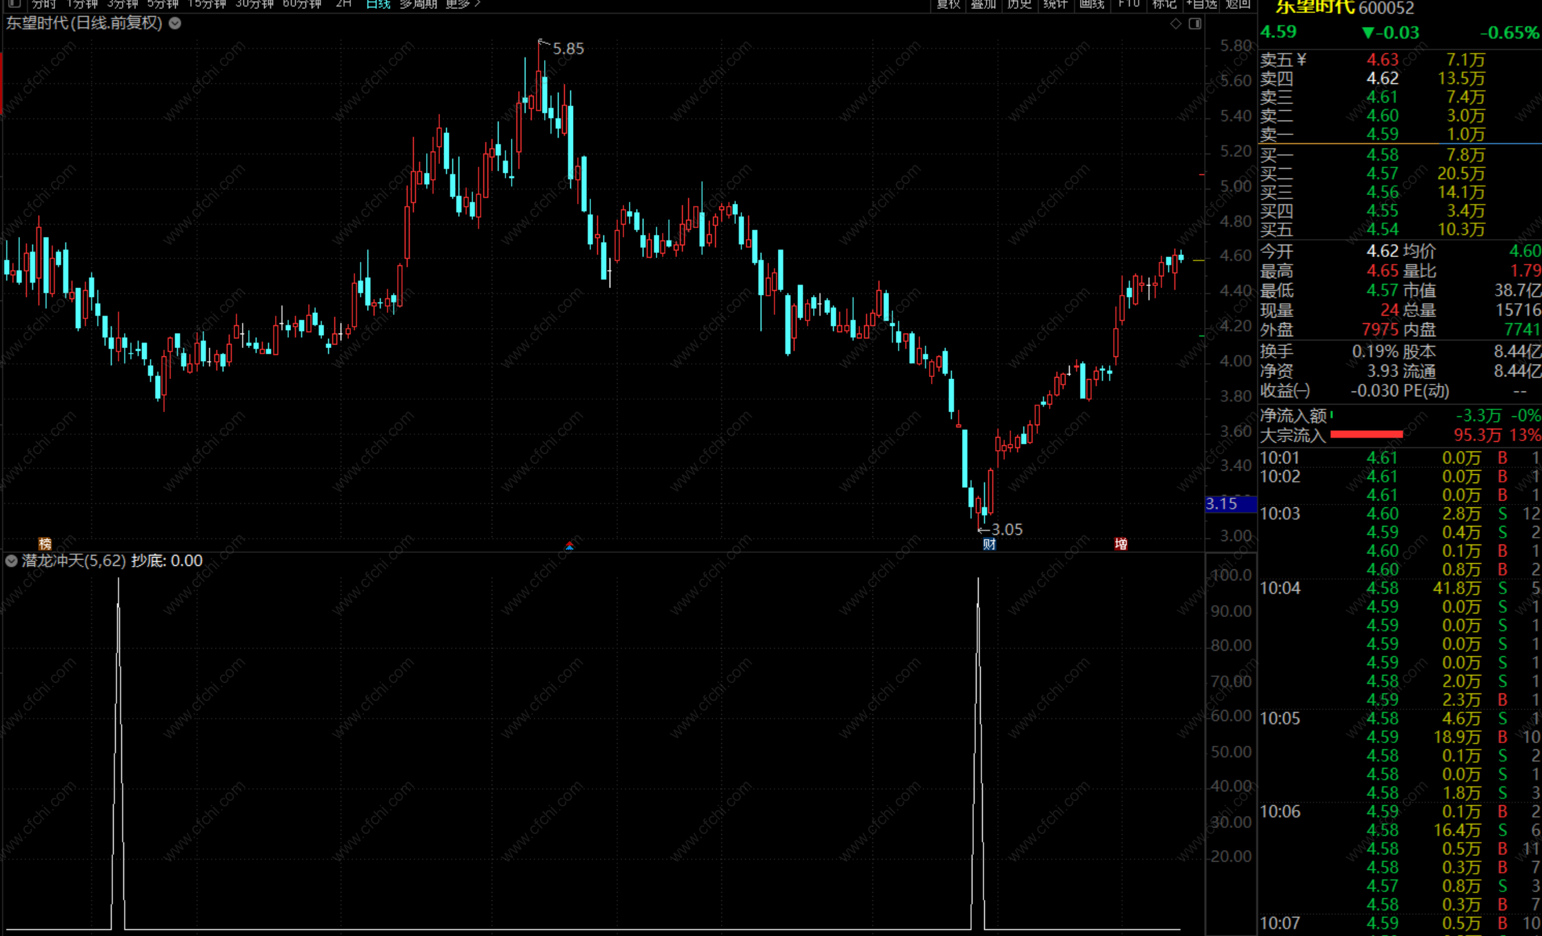
Task: Add stock using the +自选 button
Action: [1201, 3]
